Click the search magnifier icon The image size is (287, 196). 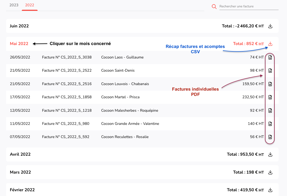[214, 7]
